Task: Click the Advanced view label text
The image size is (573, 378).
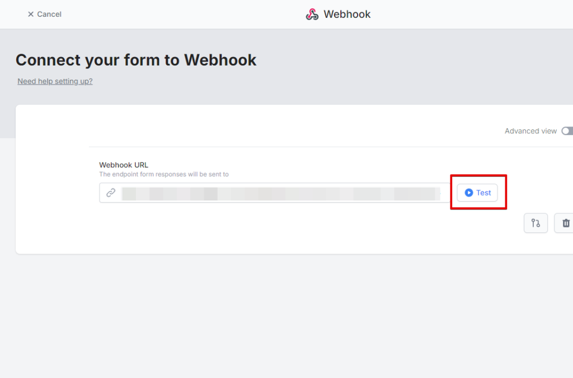Action: click(530, 131)
